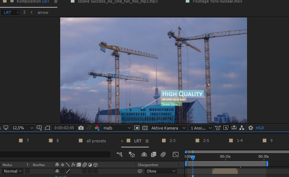Open composition mini-flowchart icon in timeline
Image resolution: width=289 pixels, height=177 pixels.
[119, 154]
